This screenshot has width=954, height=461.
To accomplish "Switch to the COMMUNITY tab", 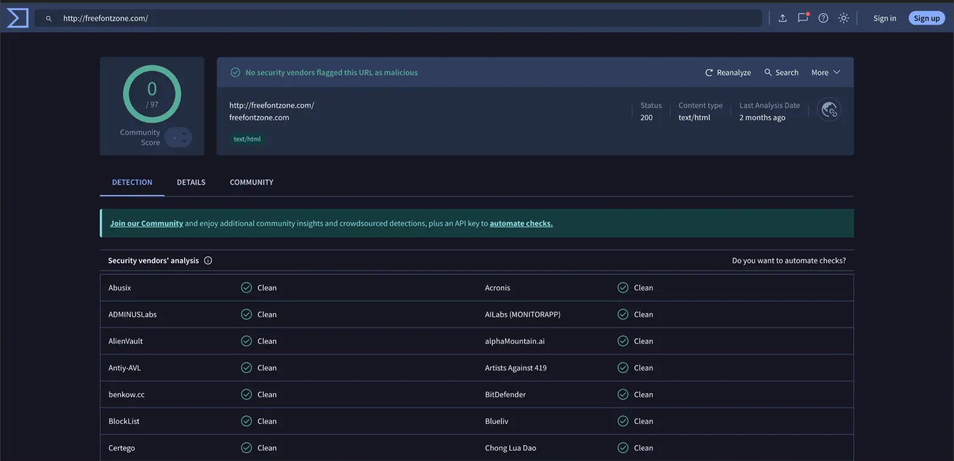I will [x=251, y=182].
